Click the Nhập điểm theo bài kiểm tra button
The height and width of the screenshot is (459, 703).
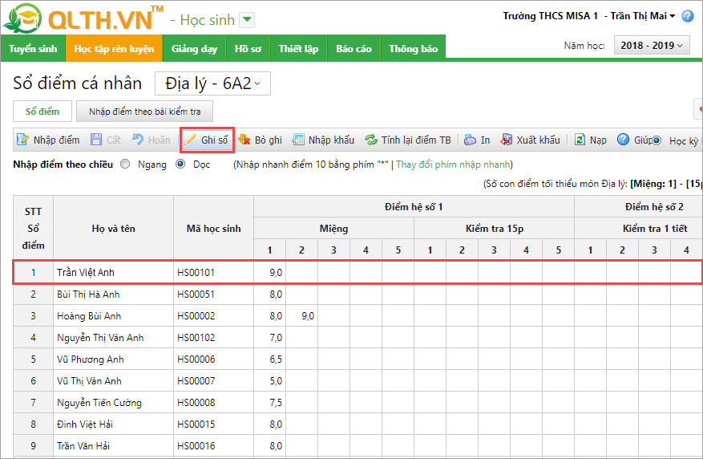point(145,112)
